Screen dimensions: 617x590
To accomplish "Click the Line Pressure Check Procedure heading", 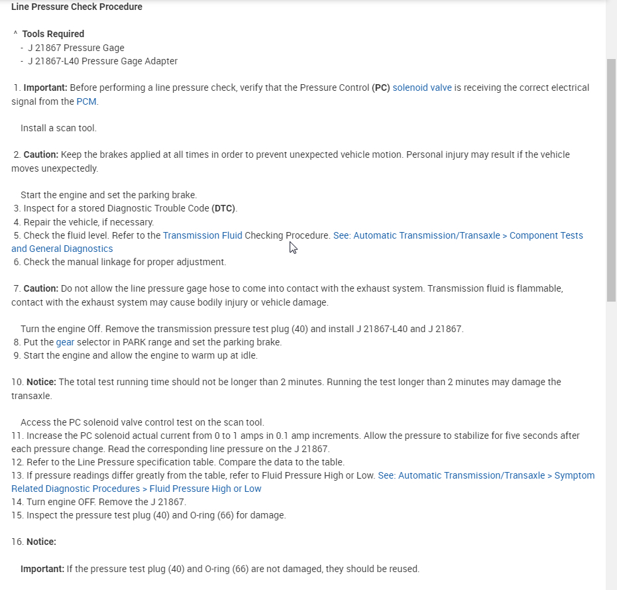I will 77,7.
